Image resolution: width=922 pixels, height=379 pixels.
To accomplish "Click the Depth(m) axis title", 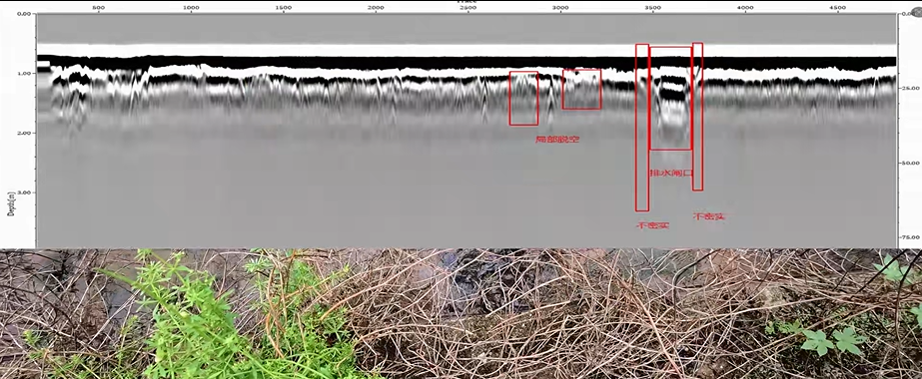I will (x=11, y=203).
